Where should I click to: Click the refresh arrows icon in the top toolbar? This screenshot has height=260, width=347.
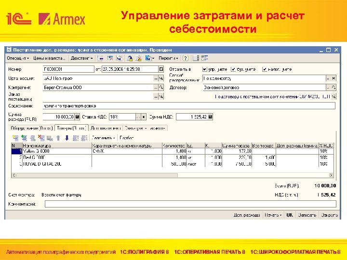coord(120,58)
